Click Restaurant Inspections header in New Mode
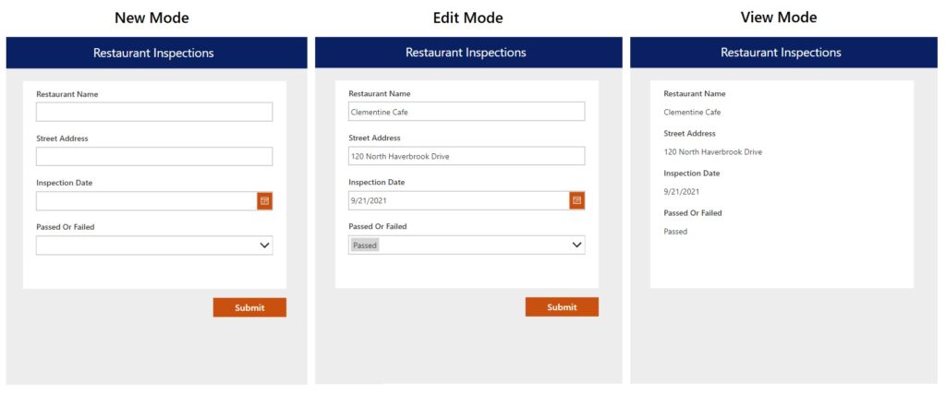Screen dimensions: 946x396 (x=153, y=53)
